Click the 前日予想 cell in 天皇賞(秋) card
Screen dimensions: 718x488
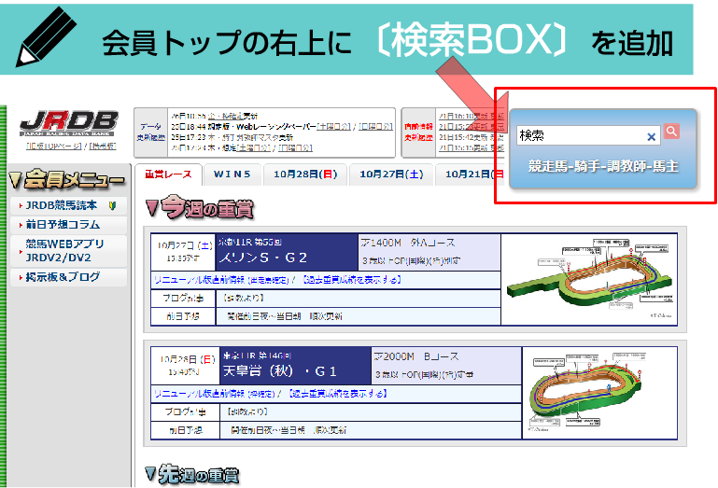[x=186, y=430]
